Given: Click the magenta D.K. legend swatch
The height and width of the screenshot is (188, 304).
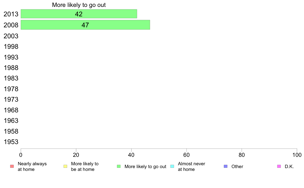Looking at the screenshot, I should (x=279, y=166).
